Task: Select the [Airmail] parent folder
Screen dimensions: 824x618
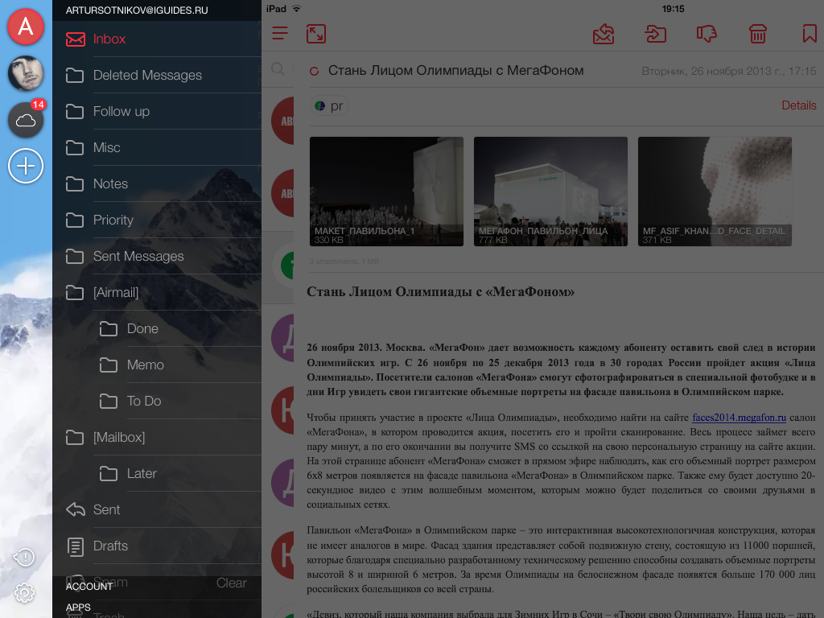Action: [x=157, y=293]
